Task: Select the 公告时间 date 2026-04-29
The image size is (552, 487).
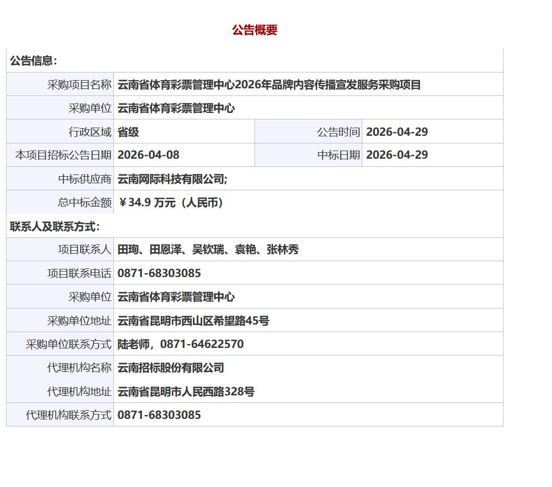Action: pos(397,132)
